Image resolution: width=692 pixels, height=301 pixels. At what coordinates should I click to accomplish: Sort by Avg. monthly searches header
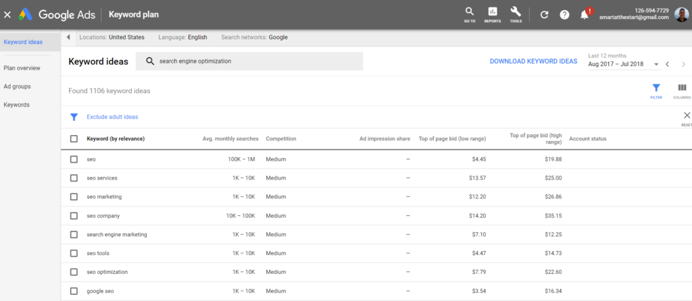point(230,139)
